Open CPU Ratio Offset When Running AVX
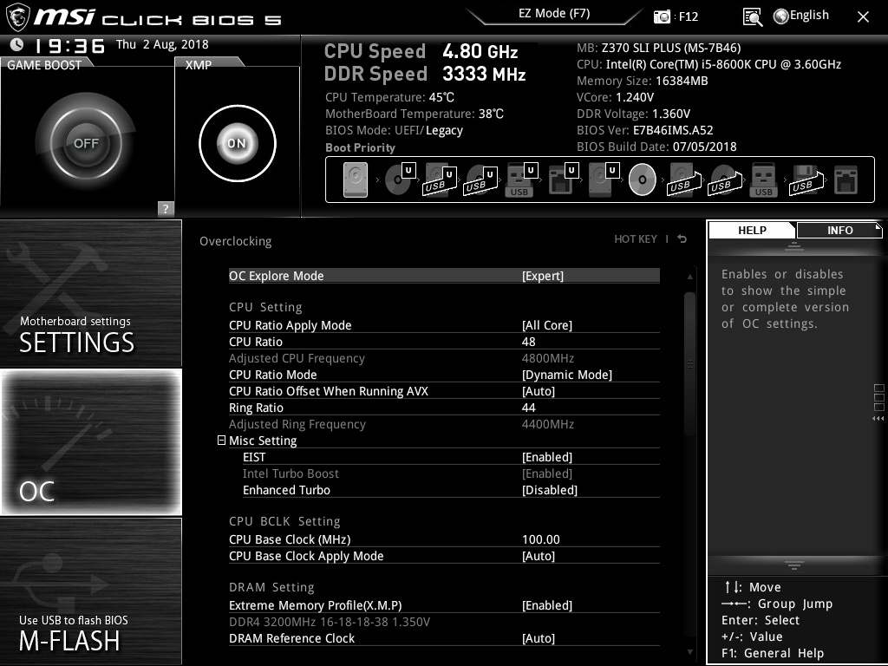The width and height of the screenshot is (888, 666). click(x=444, y=391)
